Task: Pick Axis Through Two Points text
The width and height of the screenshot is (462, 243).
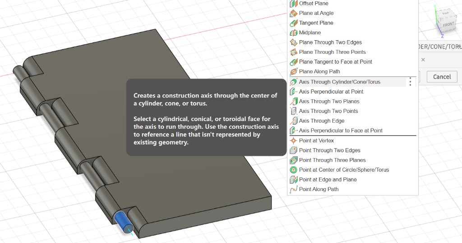Action: coord(328,111)
